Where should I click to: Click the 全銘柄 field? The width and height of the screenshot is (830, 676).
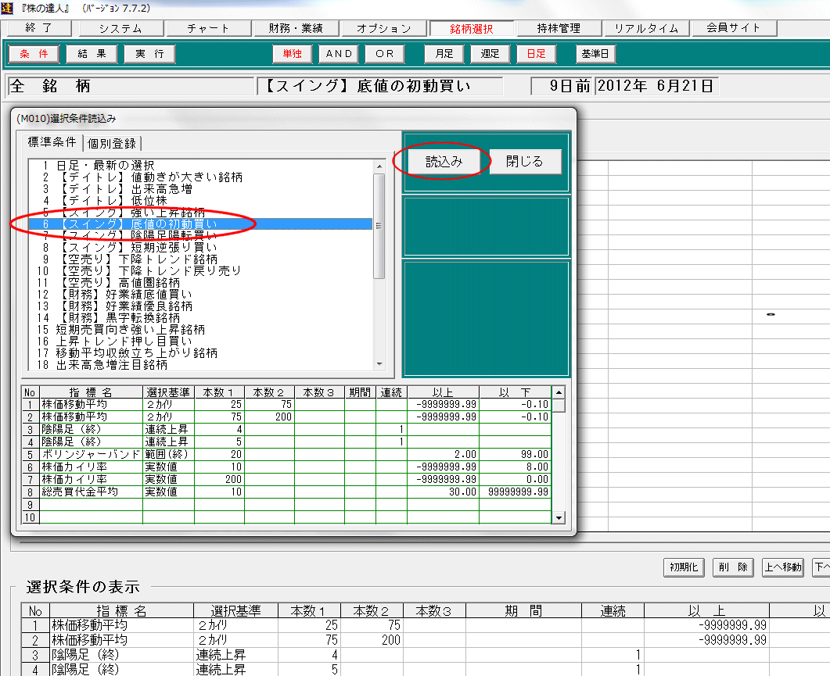click(x=131, y=86)
